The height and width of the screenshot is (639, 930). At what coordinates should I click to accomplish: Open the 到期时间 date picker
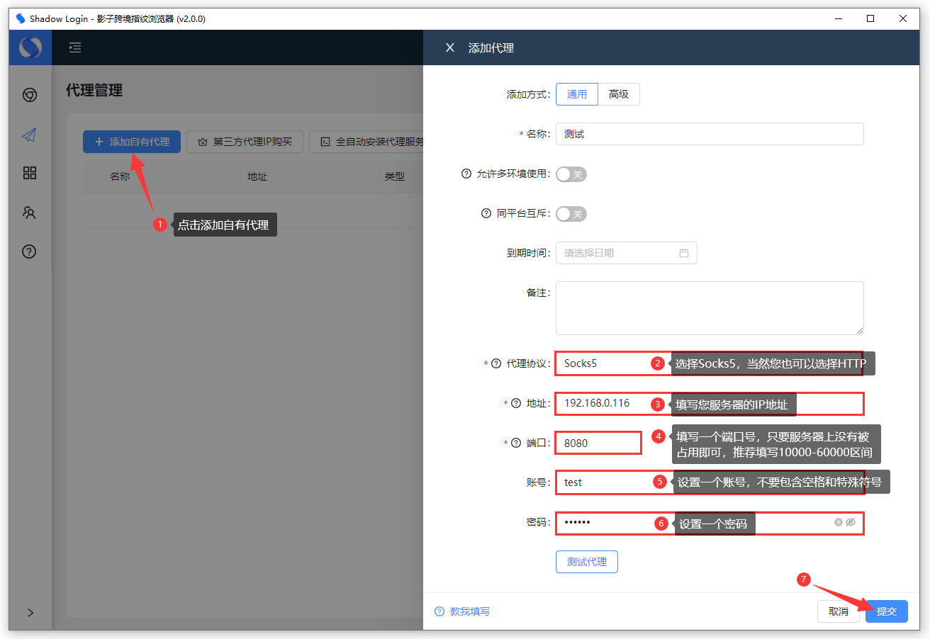(x=626, y=253)
